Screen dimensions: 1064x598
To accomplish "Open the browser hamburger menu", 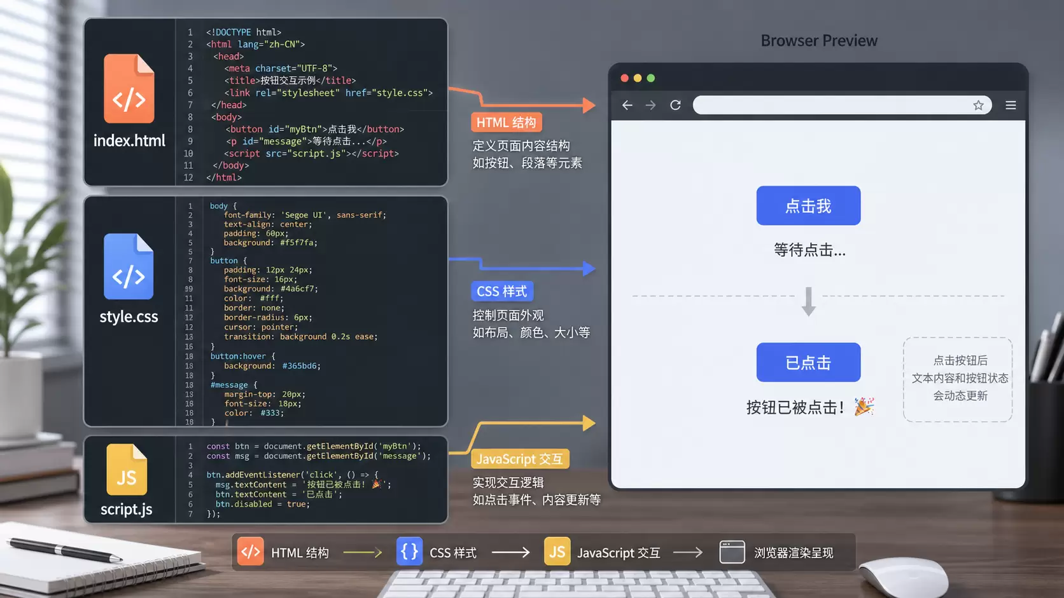I will click(1011, 105).
